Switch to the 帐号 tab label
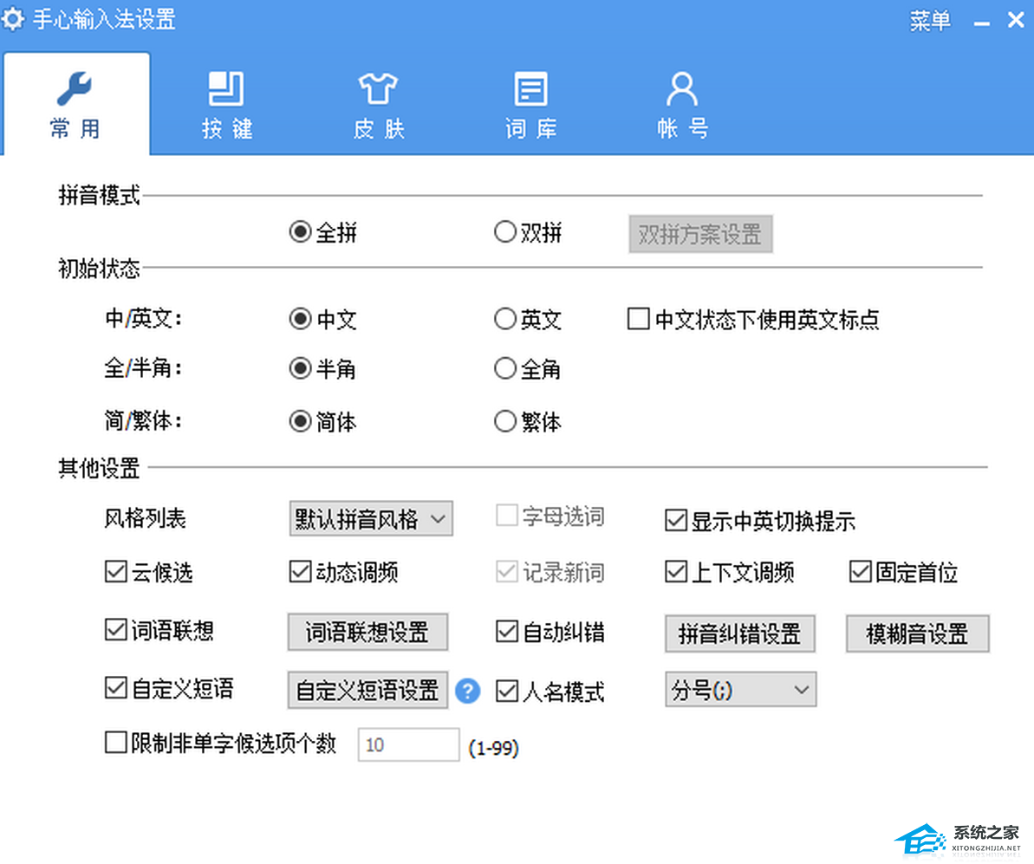The width and height of the screenshot is (1034, 864). click(x=682, y=128)
